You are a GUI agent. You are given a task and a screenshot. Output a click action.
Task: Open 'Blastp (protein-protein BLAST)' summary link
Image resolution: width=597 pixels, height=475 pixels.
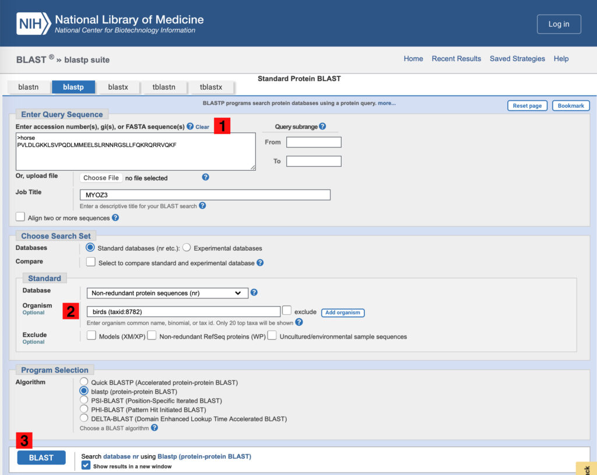point(204,456)
